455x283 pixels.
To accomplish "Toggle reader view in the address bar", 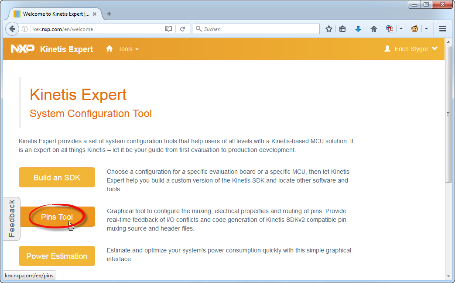I will 168,29.
